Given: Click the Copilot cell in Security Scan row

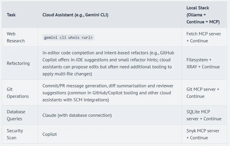Looking at the screenshot, I should pos(50,134).
